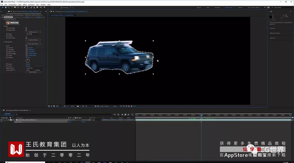Expand the Feather property
Viewport: 294px width, 163px height.
[5, 36]
